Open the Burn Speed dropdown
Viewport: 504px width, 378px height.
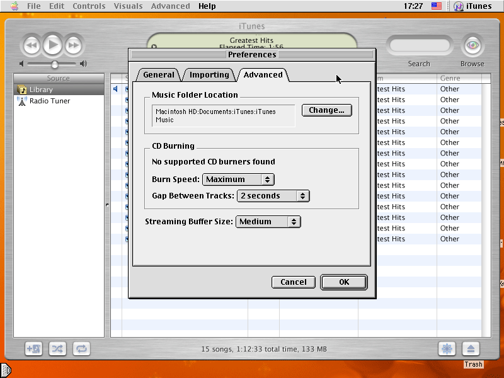(238, 180)
